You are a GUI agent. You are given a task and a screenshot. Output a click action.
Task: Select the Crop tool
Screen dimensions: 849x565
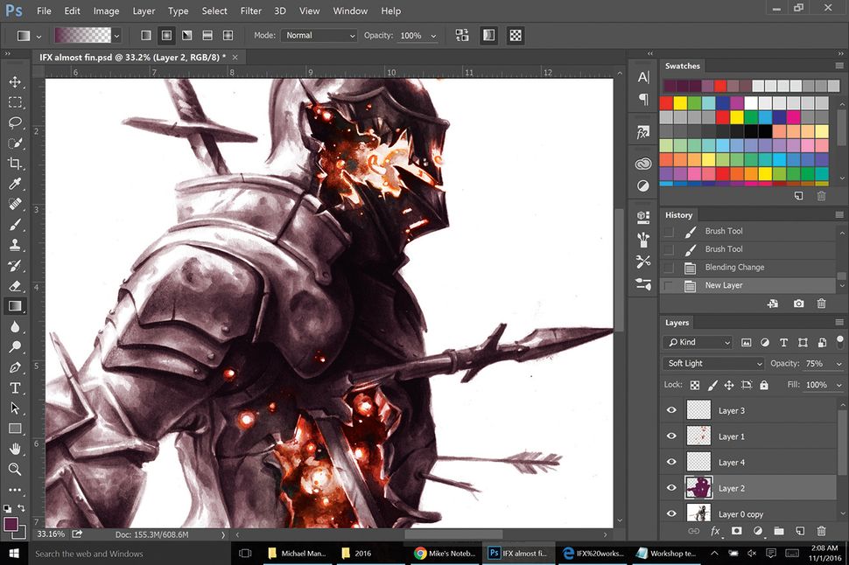16,164
